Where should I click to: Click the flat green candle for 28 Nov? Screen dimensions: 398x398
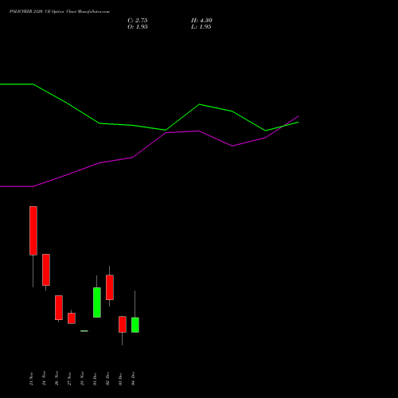[x=84, y=331]
